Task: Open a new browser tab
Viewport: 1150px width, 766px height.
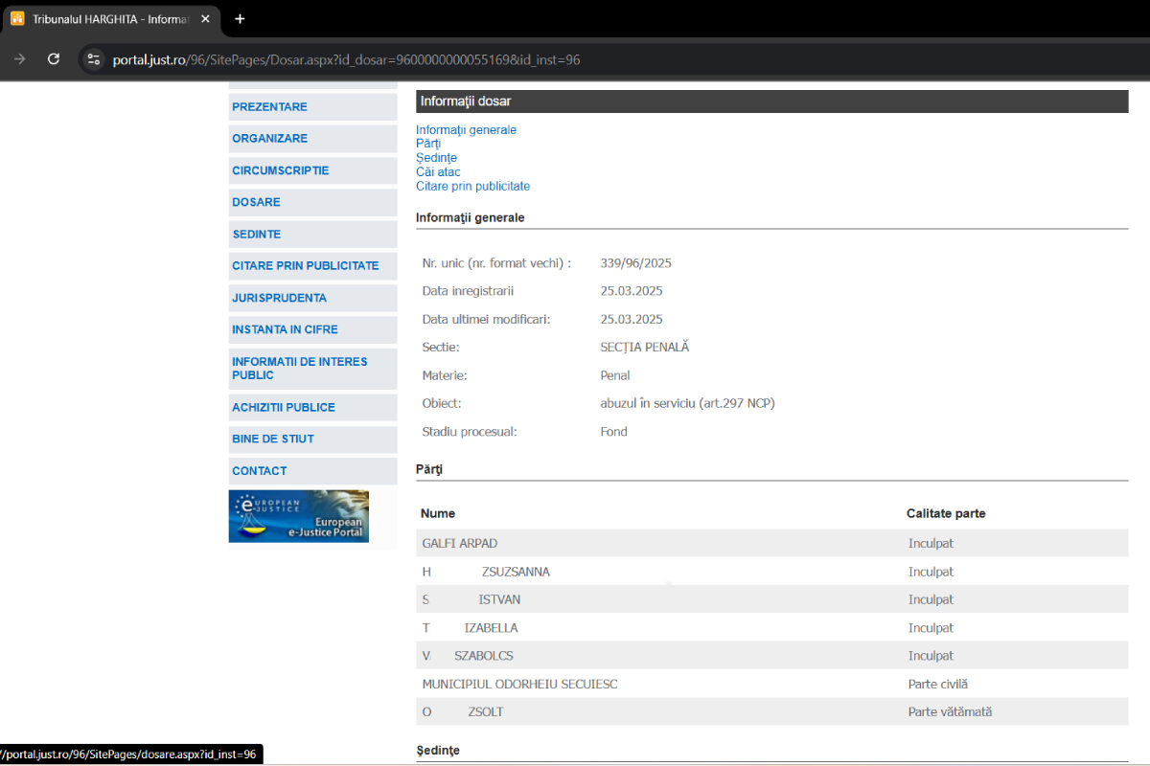Action: click(x=240, y=19)
